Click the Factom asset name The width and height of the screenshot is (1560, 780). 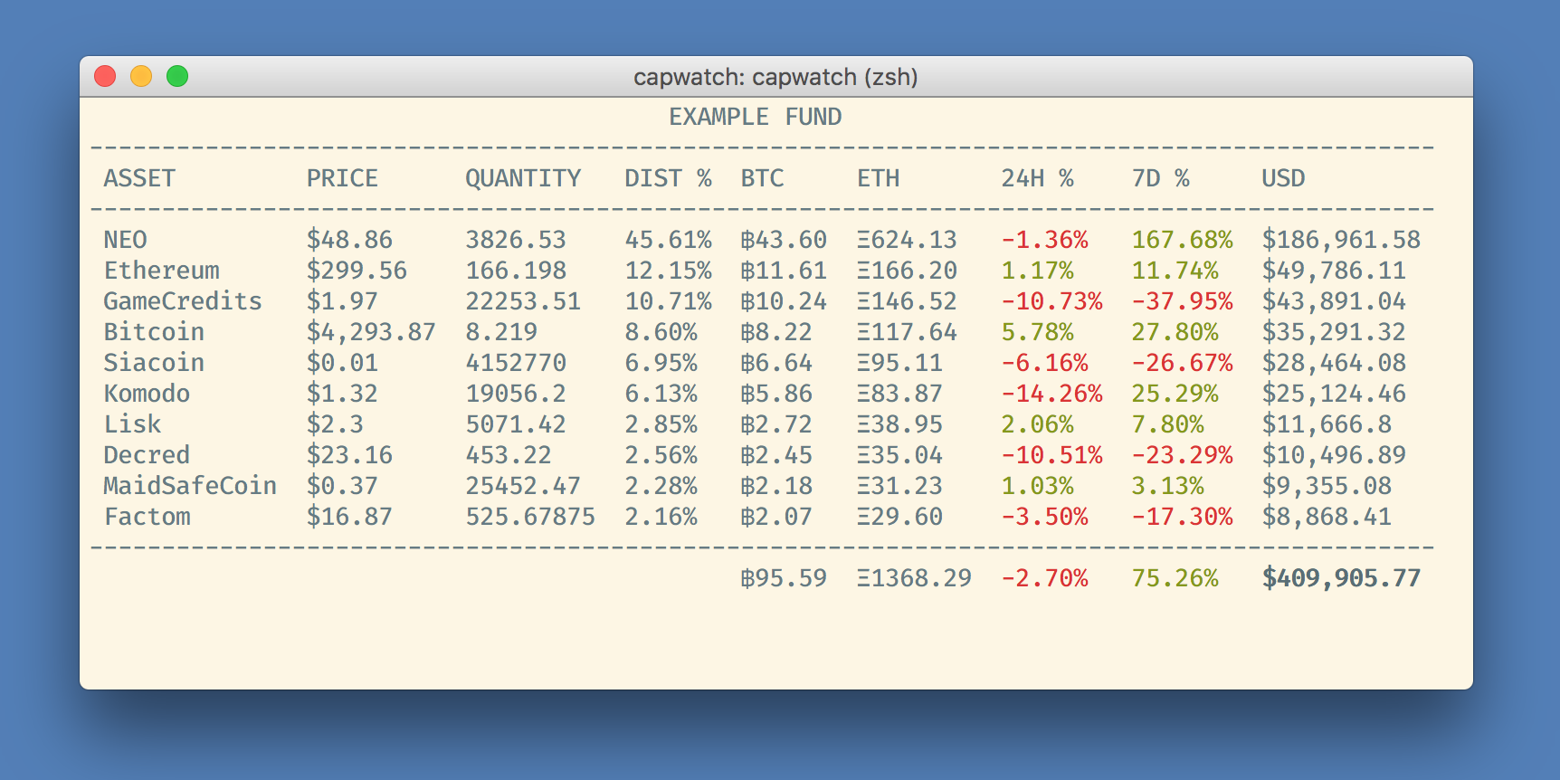147,517
